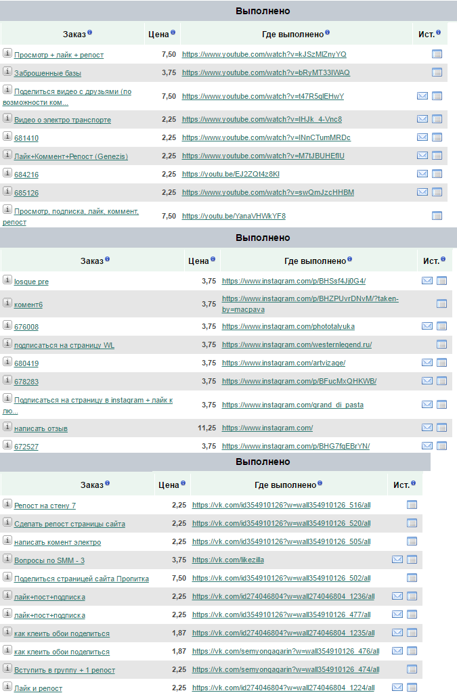The width and height of the screenshot is (457, 693).
Task: Click 'Цена' header in third table
Action: coord(169,485)
